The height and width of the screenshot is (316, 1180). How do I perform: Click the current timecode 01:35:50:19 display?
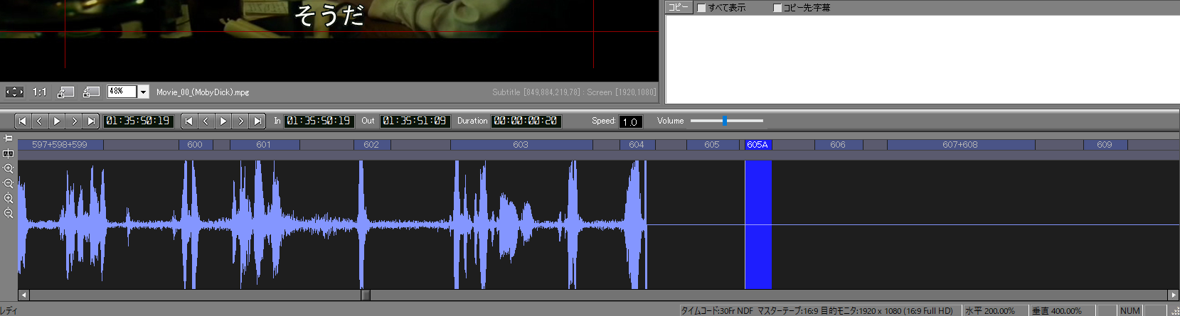[138, 121]
